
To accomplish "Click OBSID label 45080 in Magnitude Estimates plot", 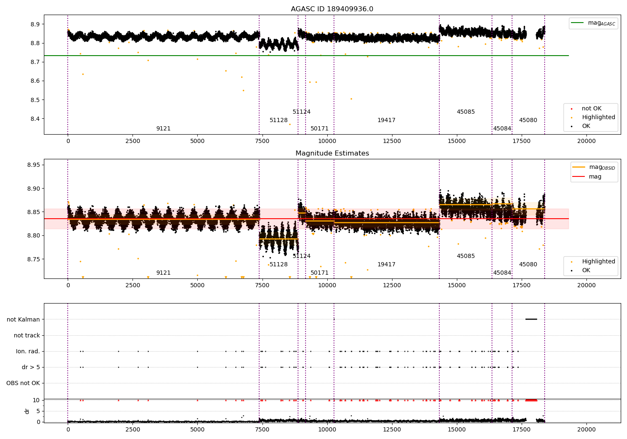I will click(x=528, y=265).
